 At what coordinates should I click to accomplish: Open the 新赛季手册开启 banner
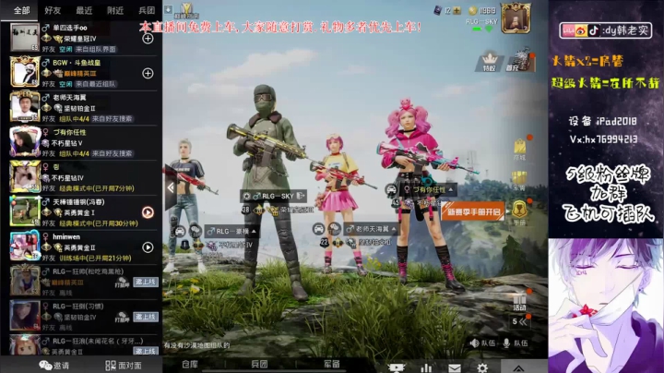click(473, 211)
